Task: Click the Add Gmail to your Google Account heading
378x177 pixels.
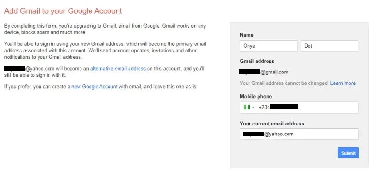Action: pyautogui.click(x=63, y=11)
